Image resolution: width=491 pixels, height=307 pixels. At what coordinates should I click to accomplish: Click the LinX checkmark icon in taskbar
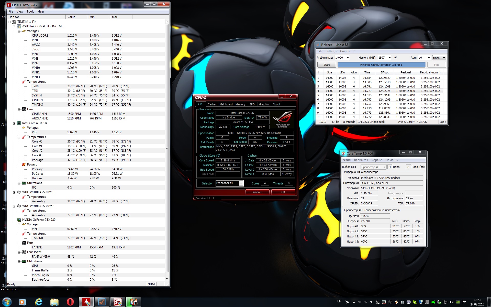tap(102, 302)
